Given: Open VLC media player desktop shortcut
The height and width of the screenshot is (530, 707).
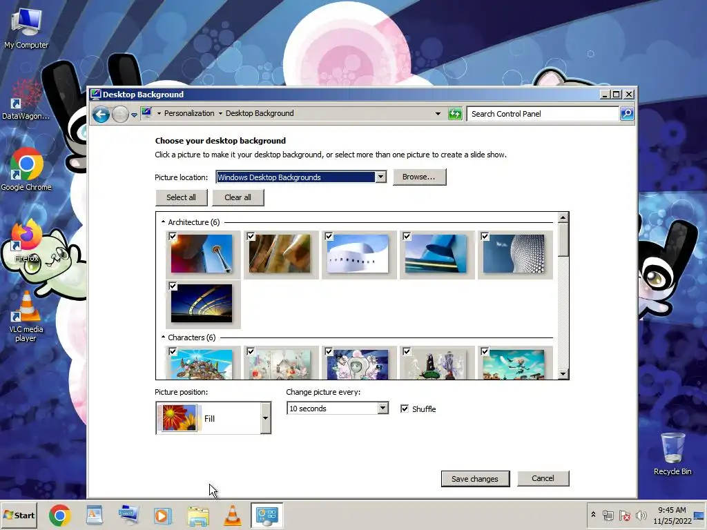Looking at the screenshot, I should click(x=26, y=316).
